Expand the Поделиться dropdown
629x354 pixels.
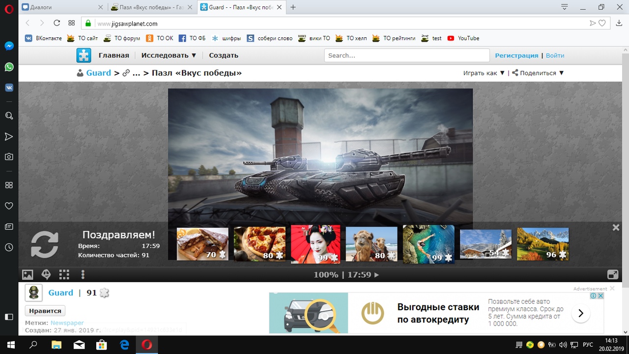point(538,73)
